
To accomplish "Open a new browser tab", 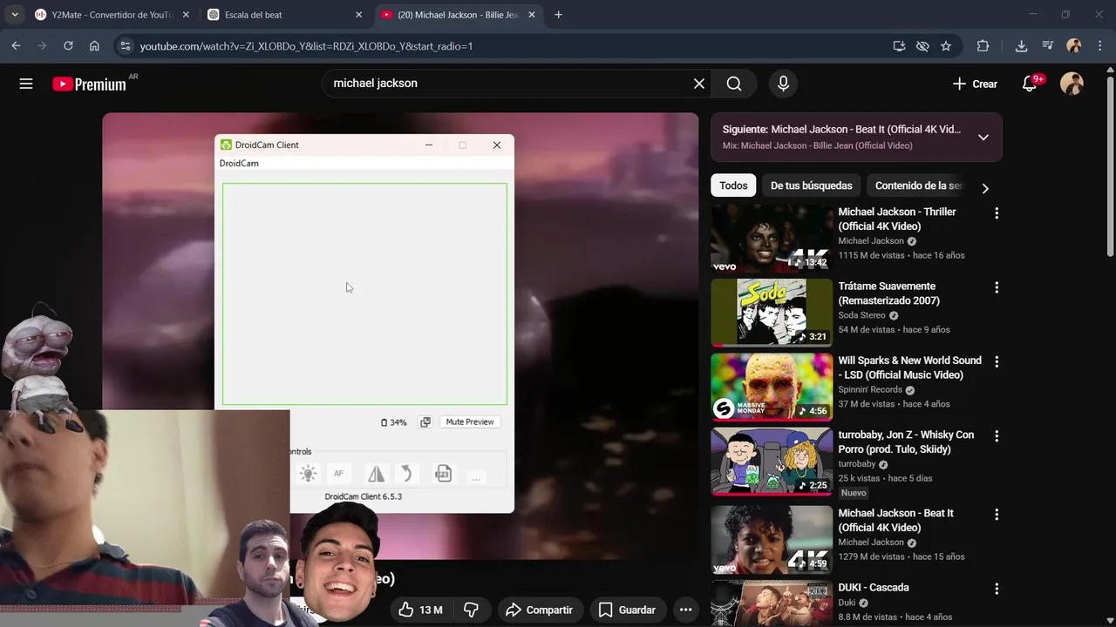I will (559, 15).
